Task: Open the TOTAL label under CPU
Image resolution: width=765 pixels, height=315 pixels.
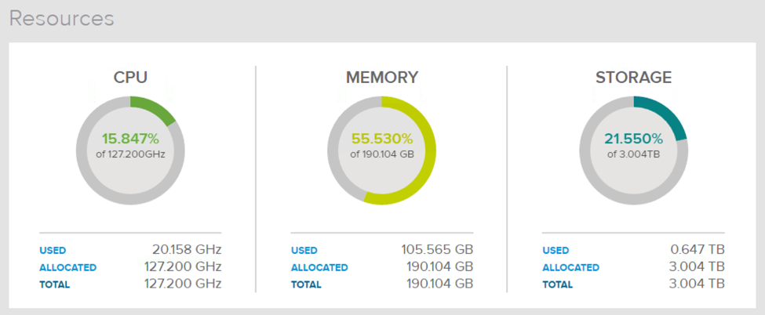Action: click(54, 284)
